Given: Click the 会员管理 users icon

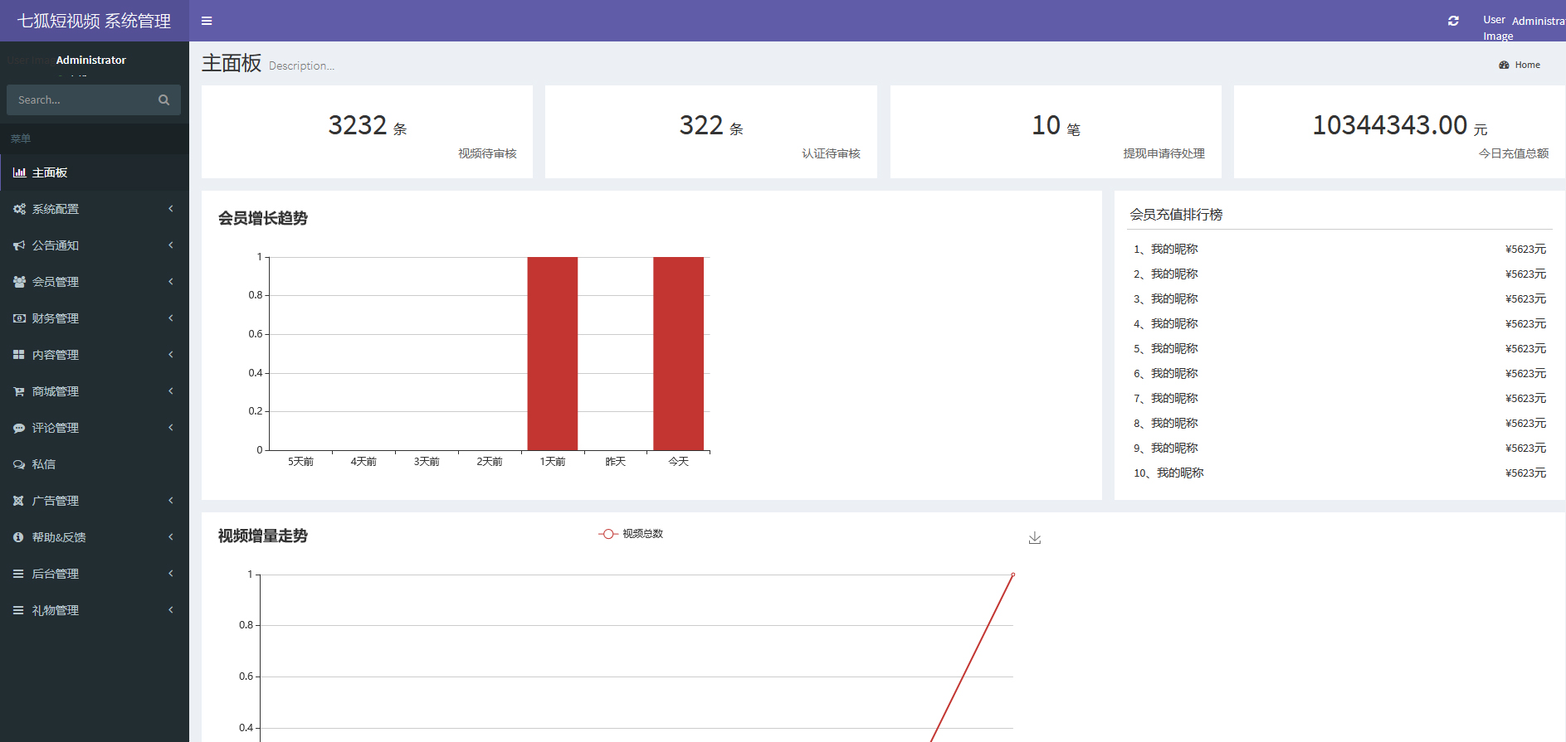Looking at the screenshot, I should (19, 282).
